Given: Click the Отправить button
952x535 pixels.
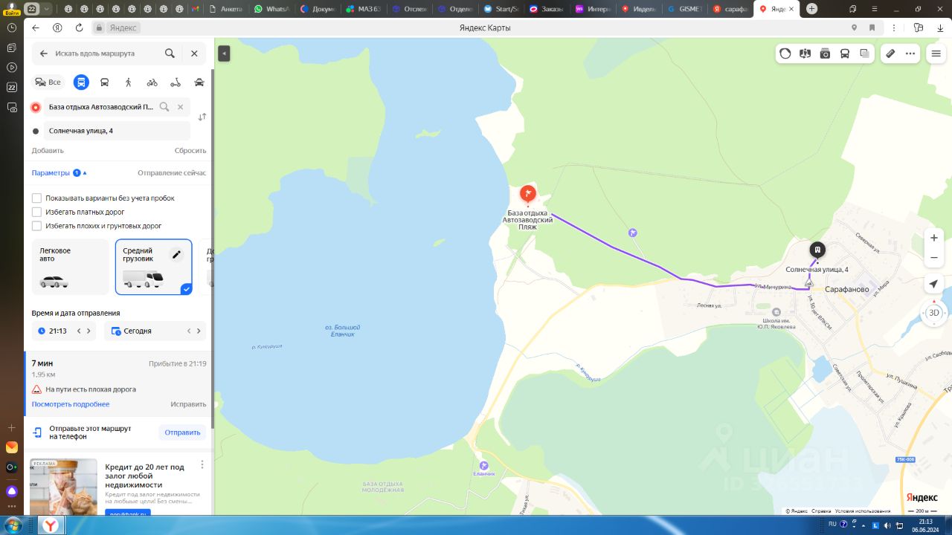Looking at the screenshot, I should coord(182,432).
